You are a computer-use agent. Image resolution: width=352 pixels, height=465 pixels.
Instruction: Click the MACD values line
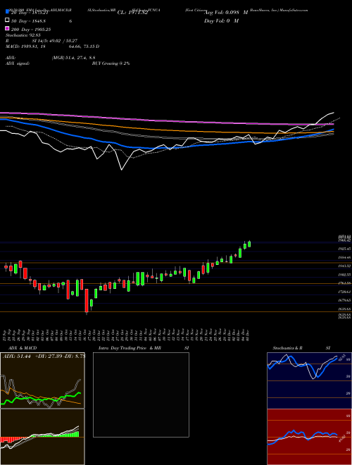(52, 46)
